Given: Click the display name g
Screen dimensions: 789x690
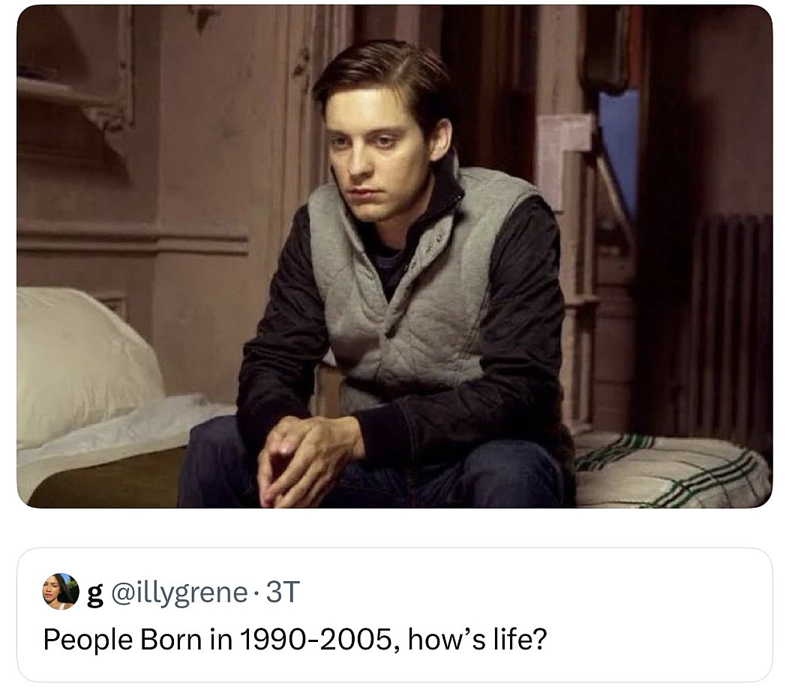Looking at the screenshot, I should click(x=94, y=594).
